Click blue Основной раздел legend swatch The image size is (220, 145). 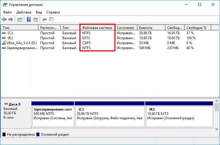(38, 134)
